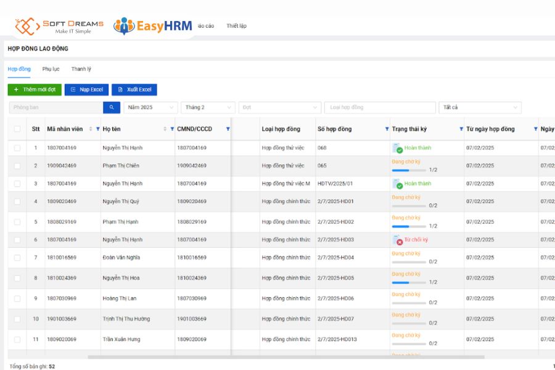The image size is (555, 370).
Task: Open the Loại hợp đồng filter dropdown
Action: click(380, 107)
